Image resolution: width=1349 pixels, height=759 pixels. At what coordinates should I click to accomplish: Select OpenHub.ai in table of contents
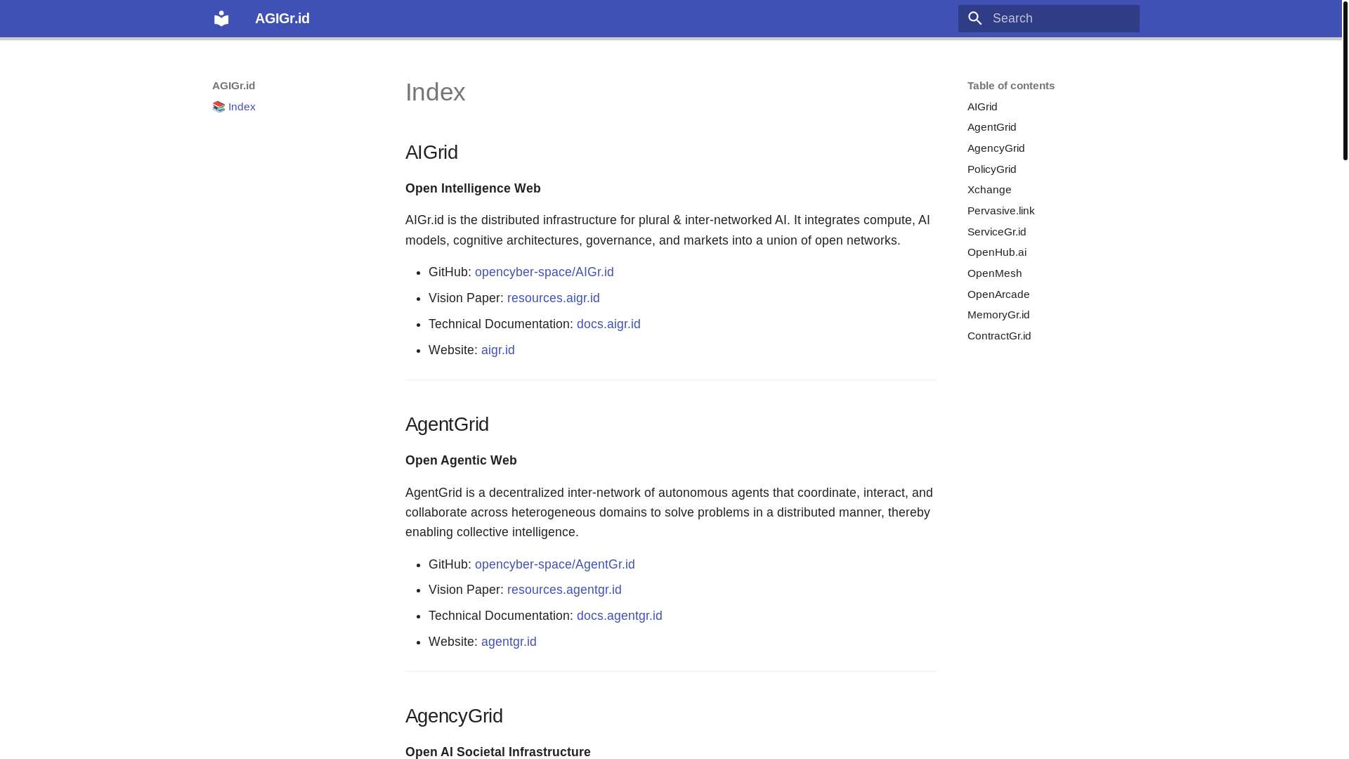(996, 252)
